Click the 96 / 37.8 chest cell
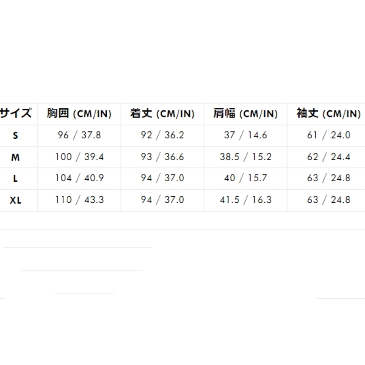The height and width of the screenshot is (365, 365). click(x=79, y=135)
